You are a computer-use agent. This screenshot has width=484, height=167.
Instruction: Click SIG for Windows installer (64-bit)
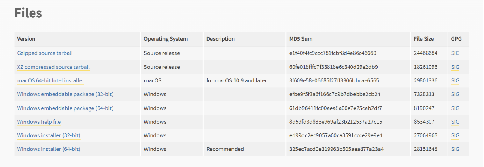coord(455,149)
